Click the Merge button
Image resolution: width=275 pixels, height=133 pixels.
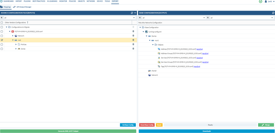point(266,125)
